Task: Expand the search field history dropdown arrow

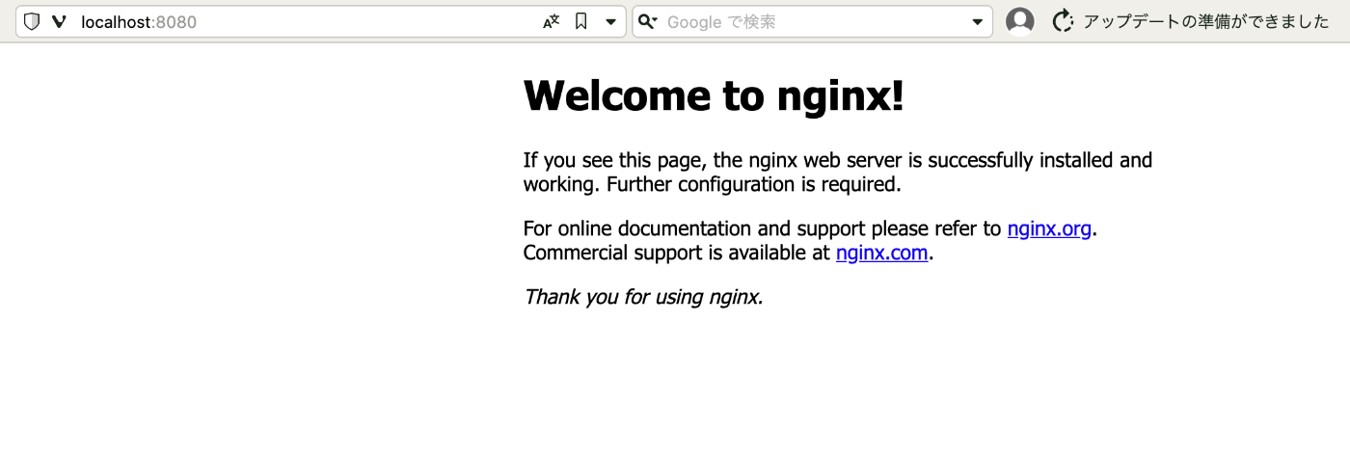Action: point(977,22)
